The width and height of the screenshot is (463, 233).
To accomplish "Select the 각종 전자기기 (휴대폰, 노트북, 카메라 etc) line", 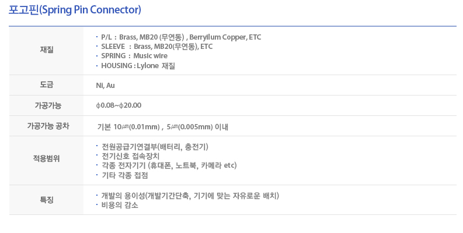I will (x=169, y=165).
